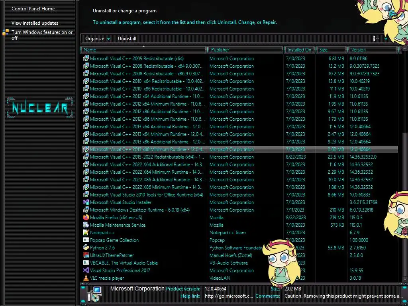Screen dimensions: 408x306
Task: Open the go.microsoft help link
Action: (229, 296)
